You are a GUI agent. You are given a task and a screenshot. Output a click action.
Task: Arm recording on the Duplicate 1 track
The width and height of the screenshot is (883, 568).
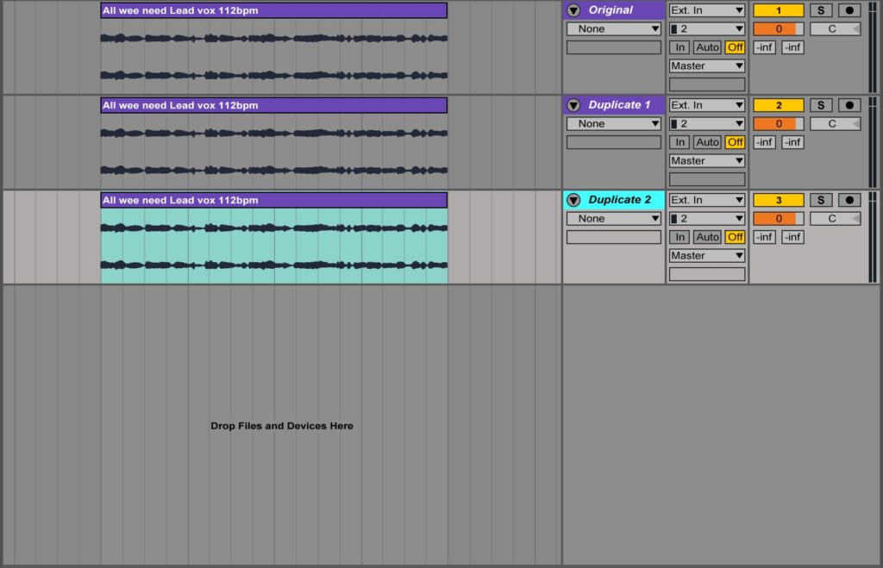tap(849, 105)
